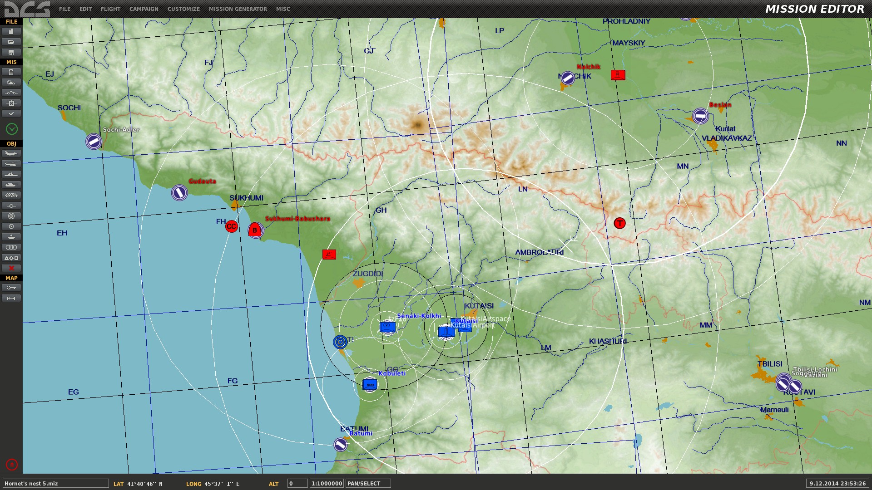Open the MISSION GENERATOR menu

(238, 9)
